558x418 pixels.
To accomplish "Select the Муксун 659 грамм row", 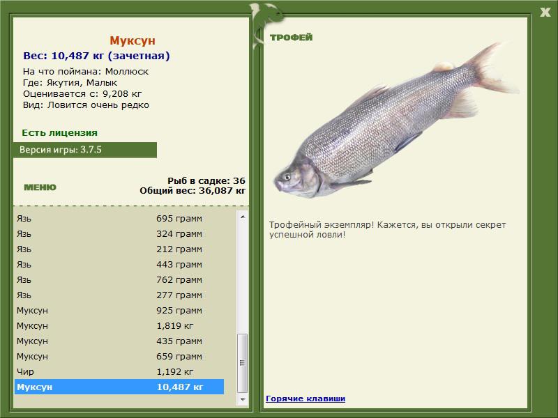I will (x=119, y=356).
